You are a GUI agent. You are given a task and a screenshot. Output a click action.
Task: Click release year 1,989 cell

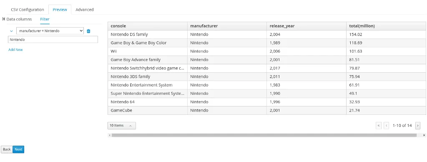point(306,43)
